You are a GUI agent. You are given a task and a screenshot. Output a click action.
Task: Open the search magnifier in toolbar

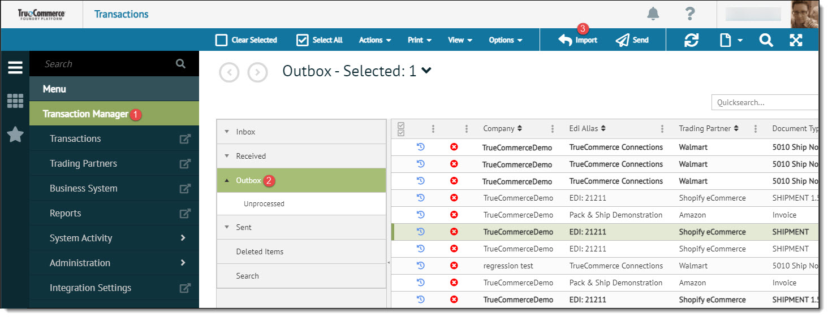click(x=766, y=40)
